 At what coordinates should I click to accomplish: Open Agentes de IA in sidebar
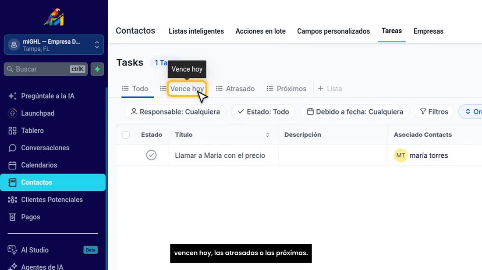coord(42,267)
